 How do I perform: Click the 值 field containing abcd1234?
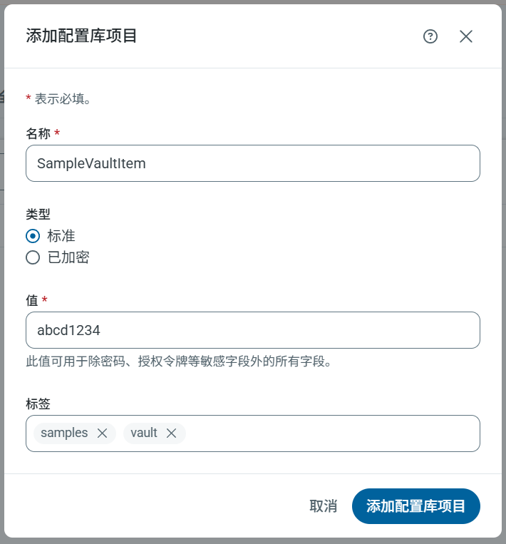point(252,330)
